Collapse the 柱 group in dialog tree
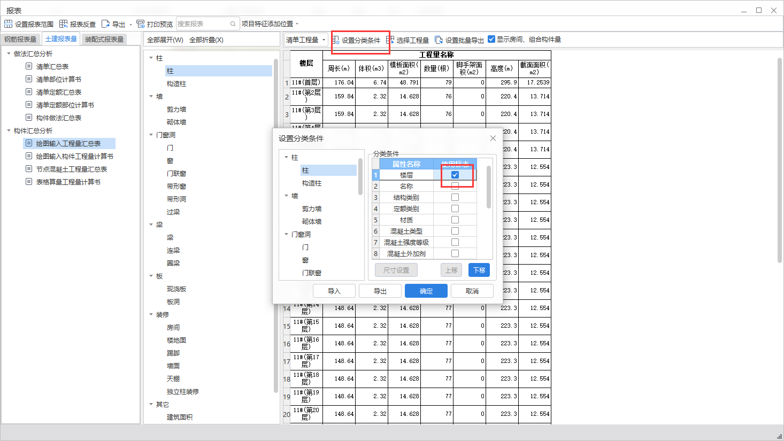This screenshot has width=784, height=441. coord(286,157)
